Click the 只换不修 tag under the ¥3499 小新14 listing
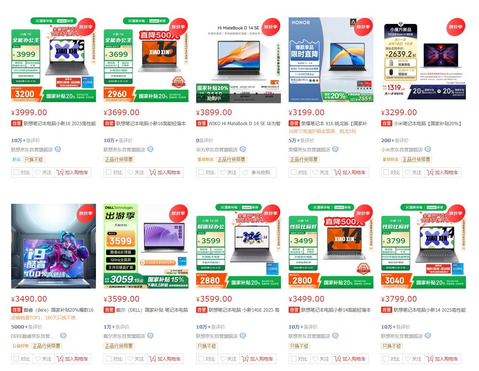479x371 pixels. 299,346
